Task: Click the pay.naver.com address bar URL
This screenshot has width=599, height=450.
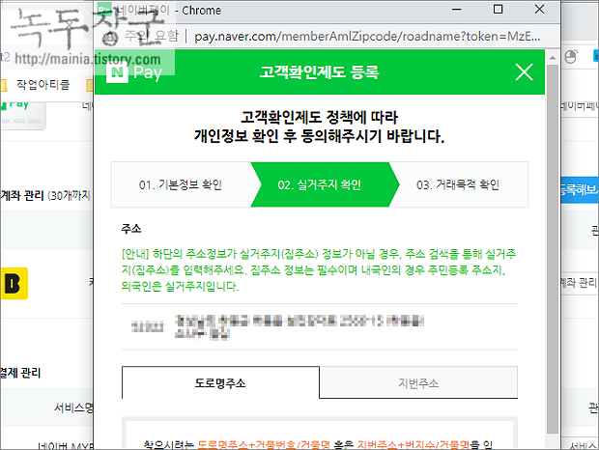Action: tap(367, 37)
